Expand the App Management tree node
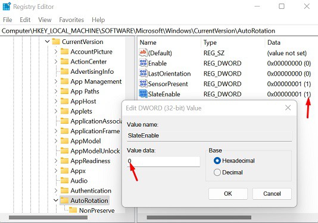The height and width of the screenshot is (223, 318). 56,81
